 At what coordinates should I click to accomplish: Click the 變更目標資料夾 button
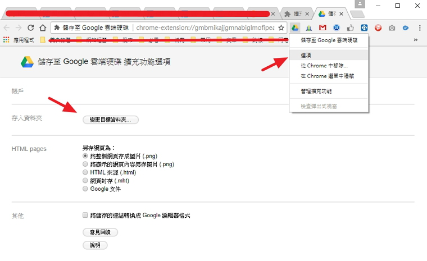pyautogui.click(x=111, y=120)
